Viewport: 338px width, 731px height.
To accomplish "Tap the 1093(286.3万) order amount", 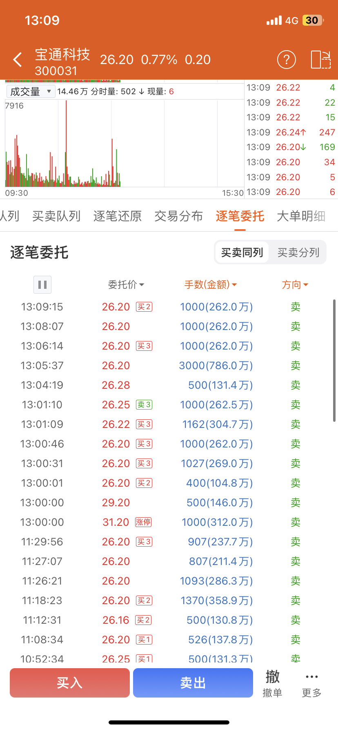I will 216,581.
